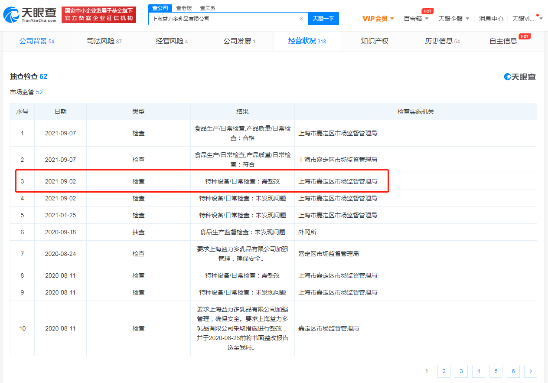Image resolution: width=548 pixels, height=383 pixels.
Task: Select the 市场监管 52 filter
Action: pos(26,92)
